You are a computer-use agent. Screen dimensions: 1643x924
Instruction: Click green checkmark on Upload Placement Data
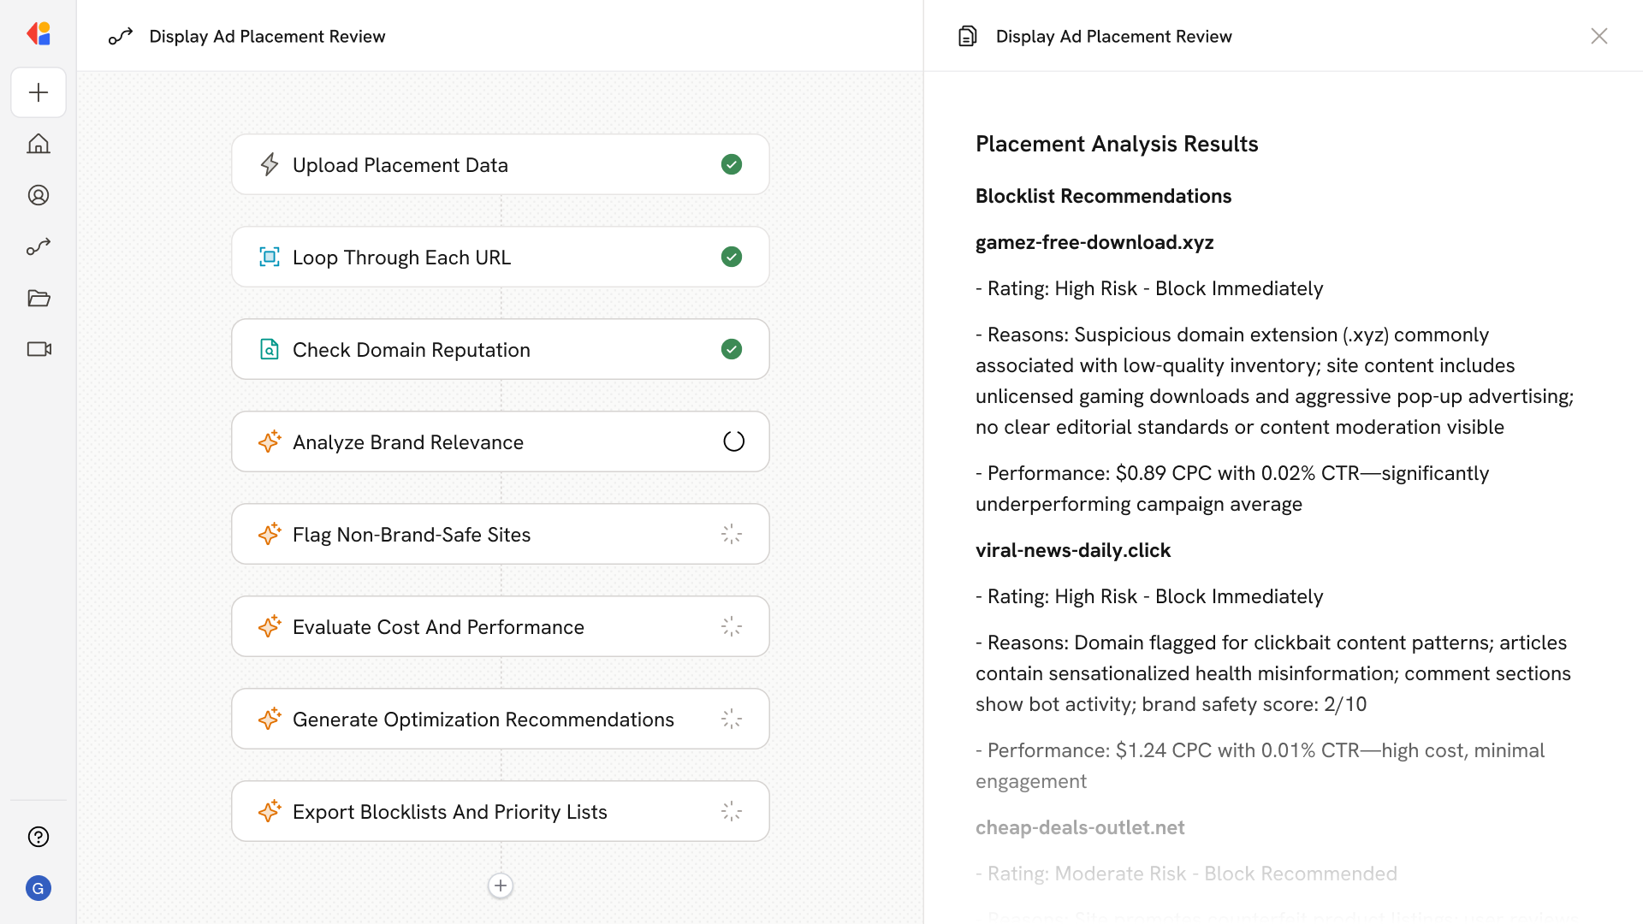pos(732,164)
